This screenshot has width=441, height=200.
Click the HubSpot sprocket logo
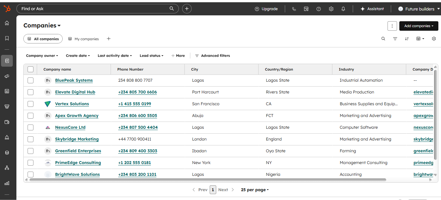point(7,9)
